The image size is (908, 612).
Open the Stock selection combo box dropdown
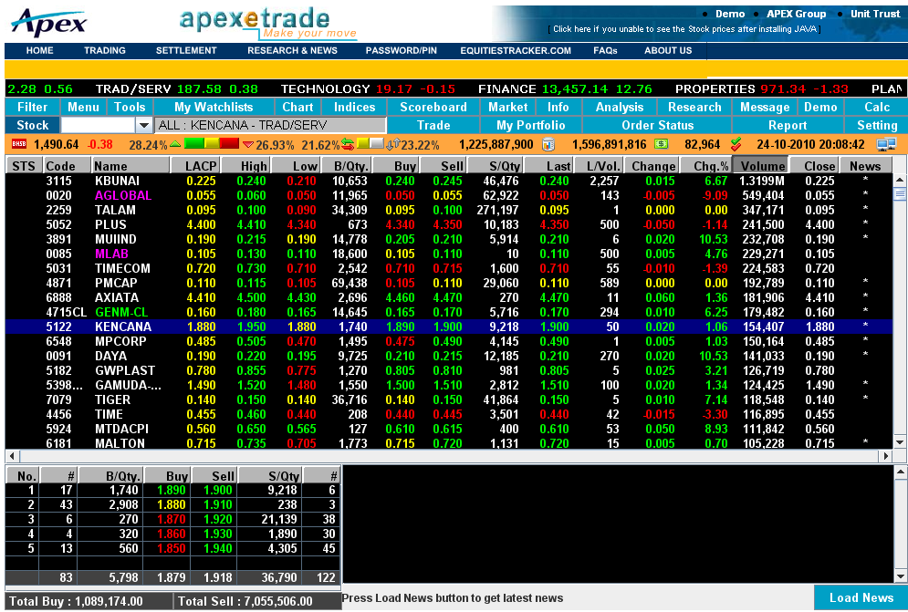pos(143,125)
